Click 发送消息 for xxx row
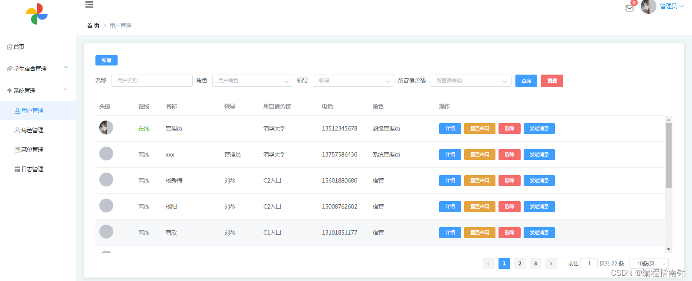The width and height of the screenshot is (692, 281). (x=539, y=154)
